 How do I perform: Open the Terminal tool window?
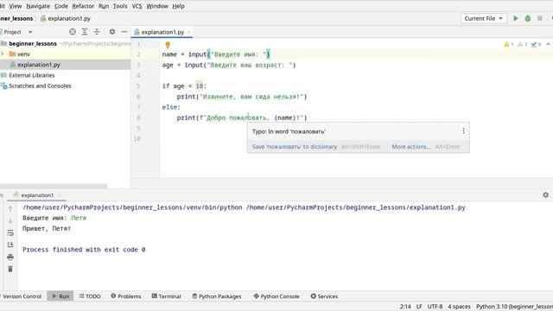166,296
